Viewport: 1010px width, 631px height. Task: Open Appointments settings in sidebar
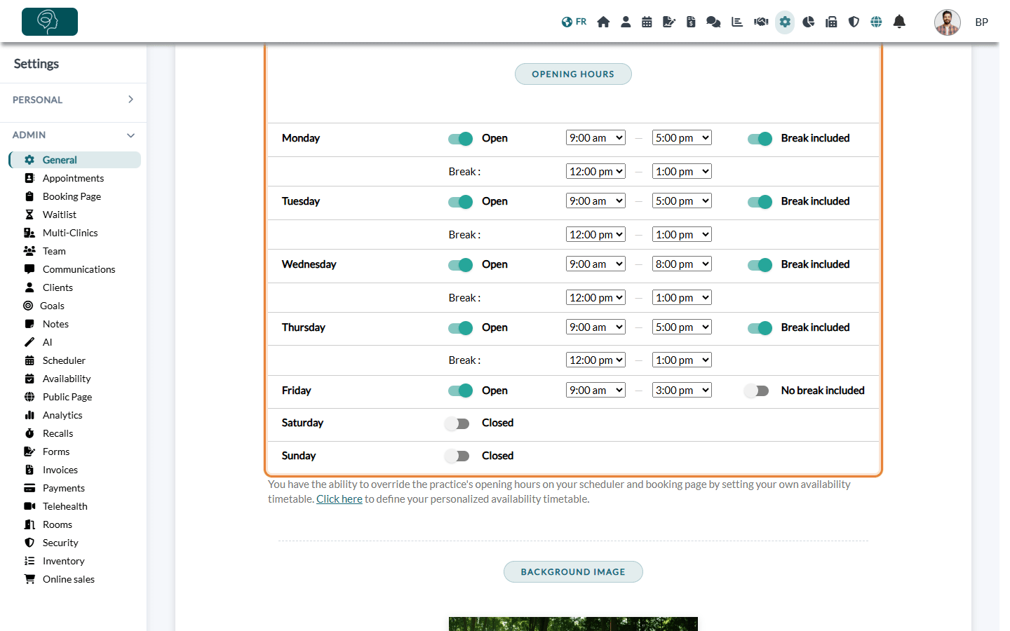[x=73, y=178]
